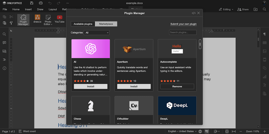Remove the Autocomplete plugin

point(177,86)
